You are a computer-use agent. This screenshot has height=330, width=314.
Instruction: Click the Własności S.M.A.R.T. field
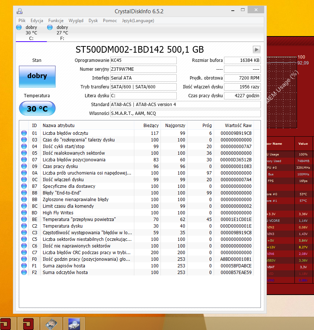(x=185, y=113)
